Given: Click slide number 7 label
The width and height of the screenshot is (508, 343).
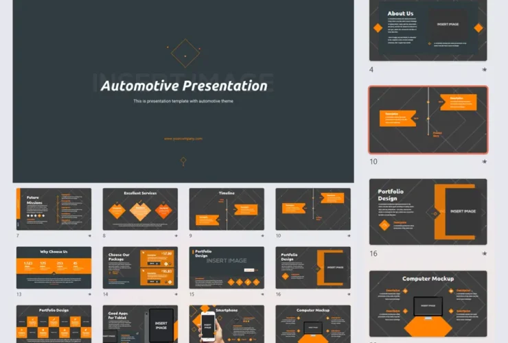Looking at the screenshot, I should (x=18, y=236).
